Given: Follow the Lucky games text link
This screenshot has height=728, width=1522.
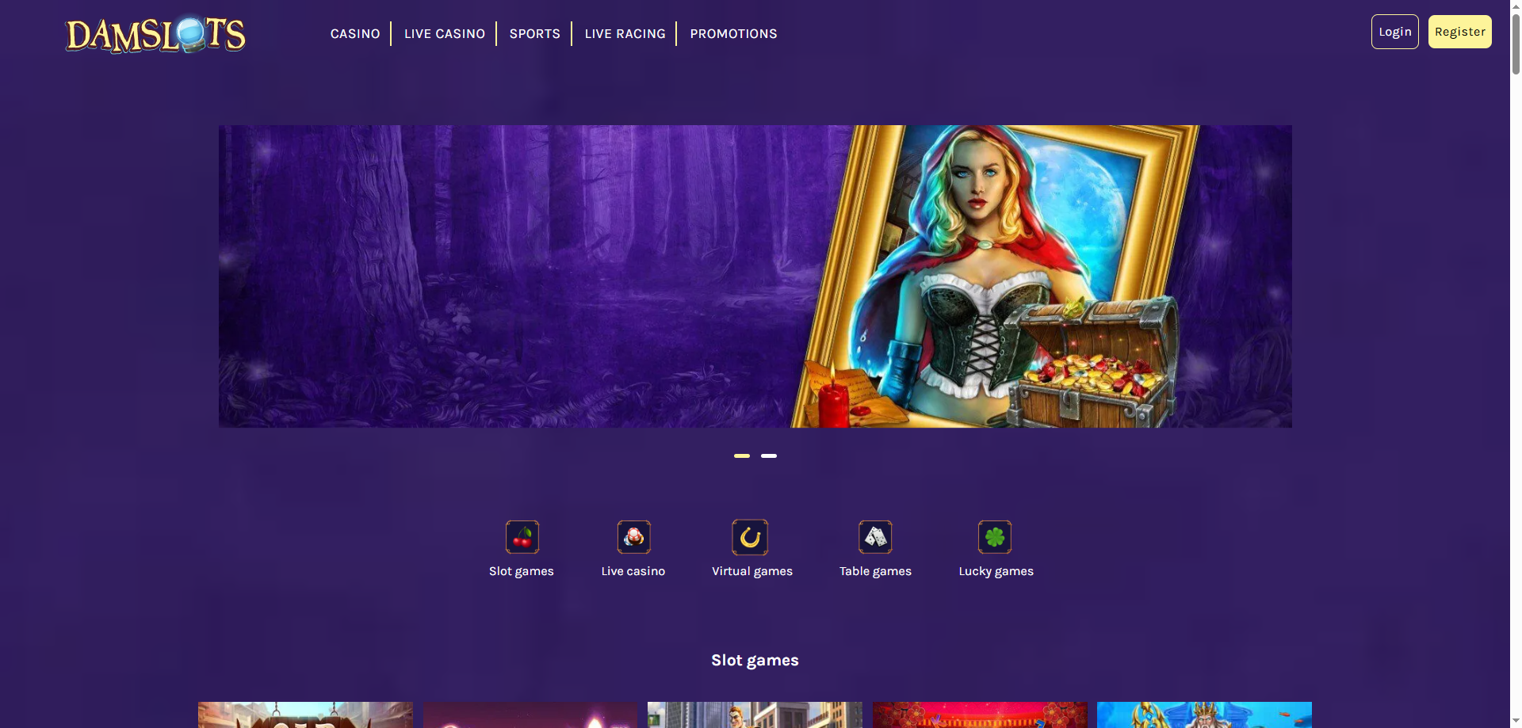Looking at the screenshot, I should tap(996, 571).
